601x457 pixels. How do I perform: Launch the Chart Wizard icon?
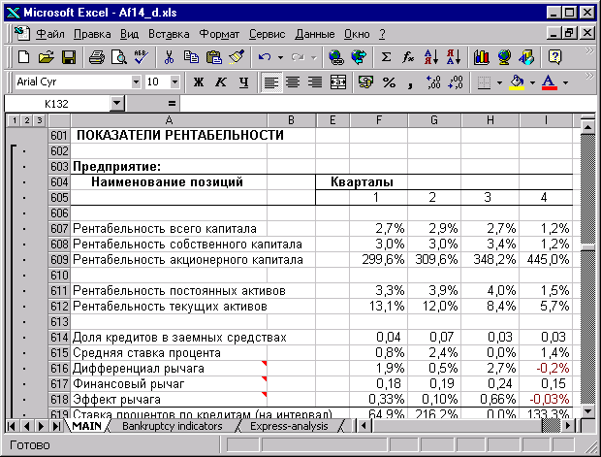pos(481,57)
